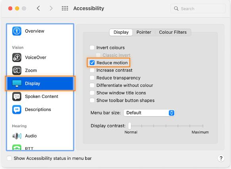Image resolution: width=231 pixels, height=169 pixels.
Task: Tick the Increase contrast checkbox
Action: [x=92, y=70]
